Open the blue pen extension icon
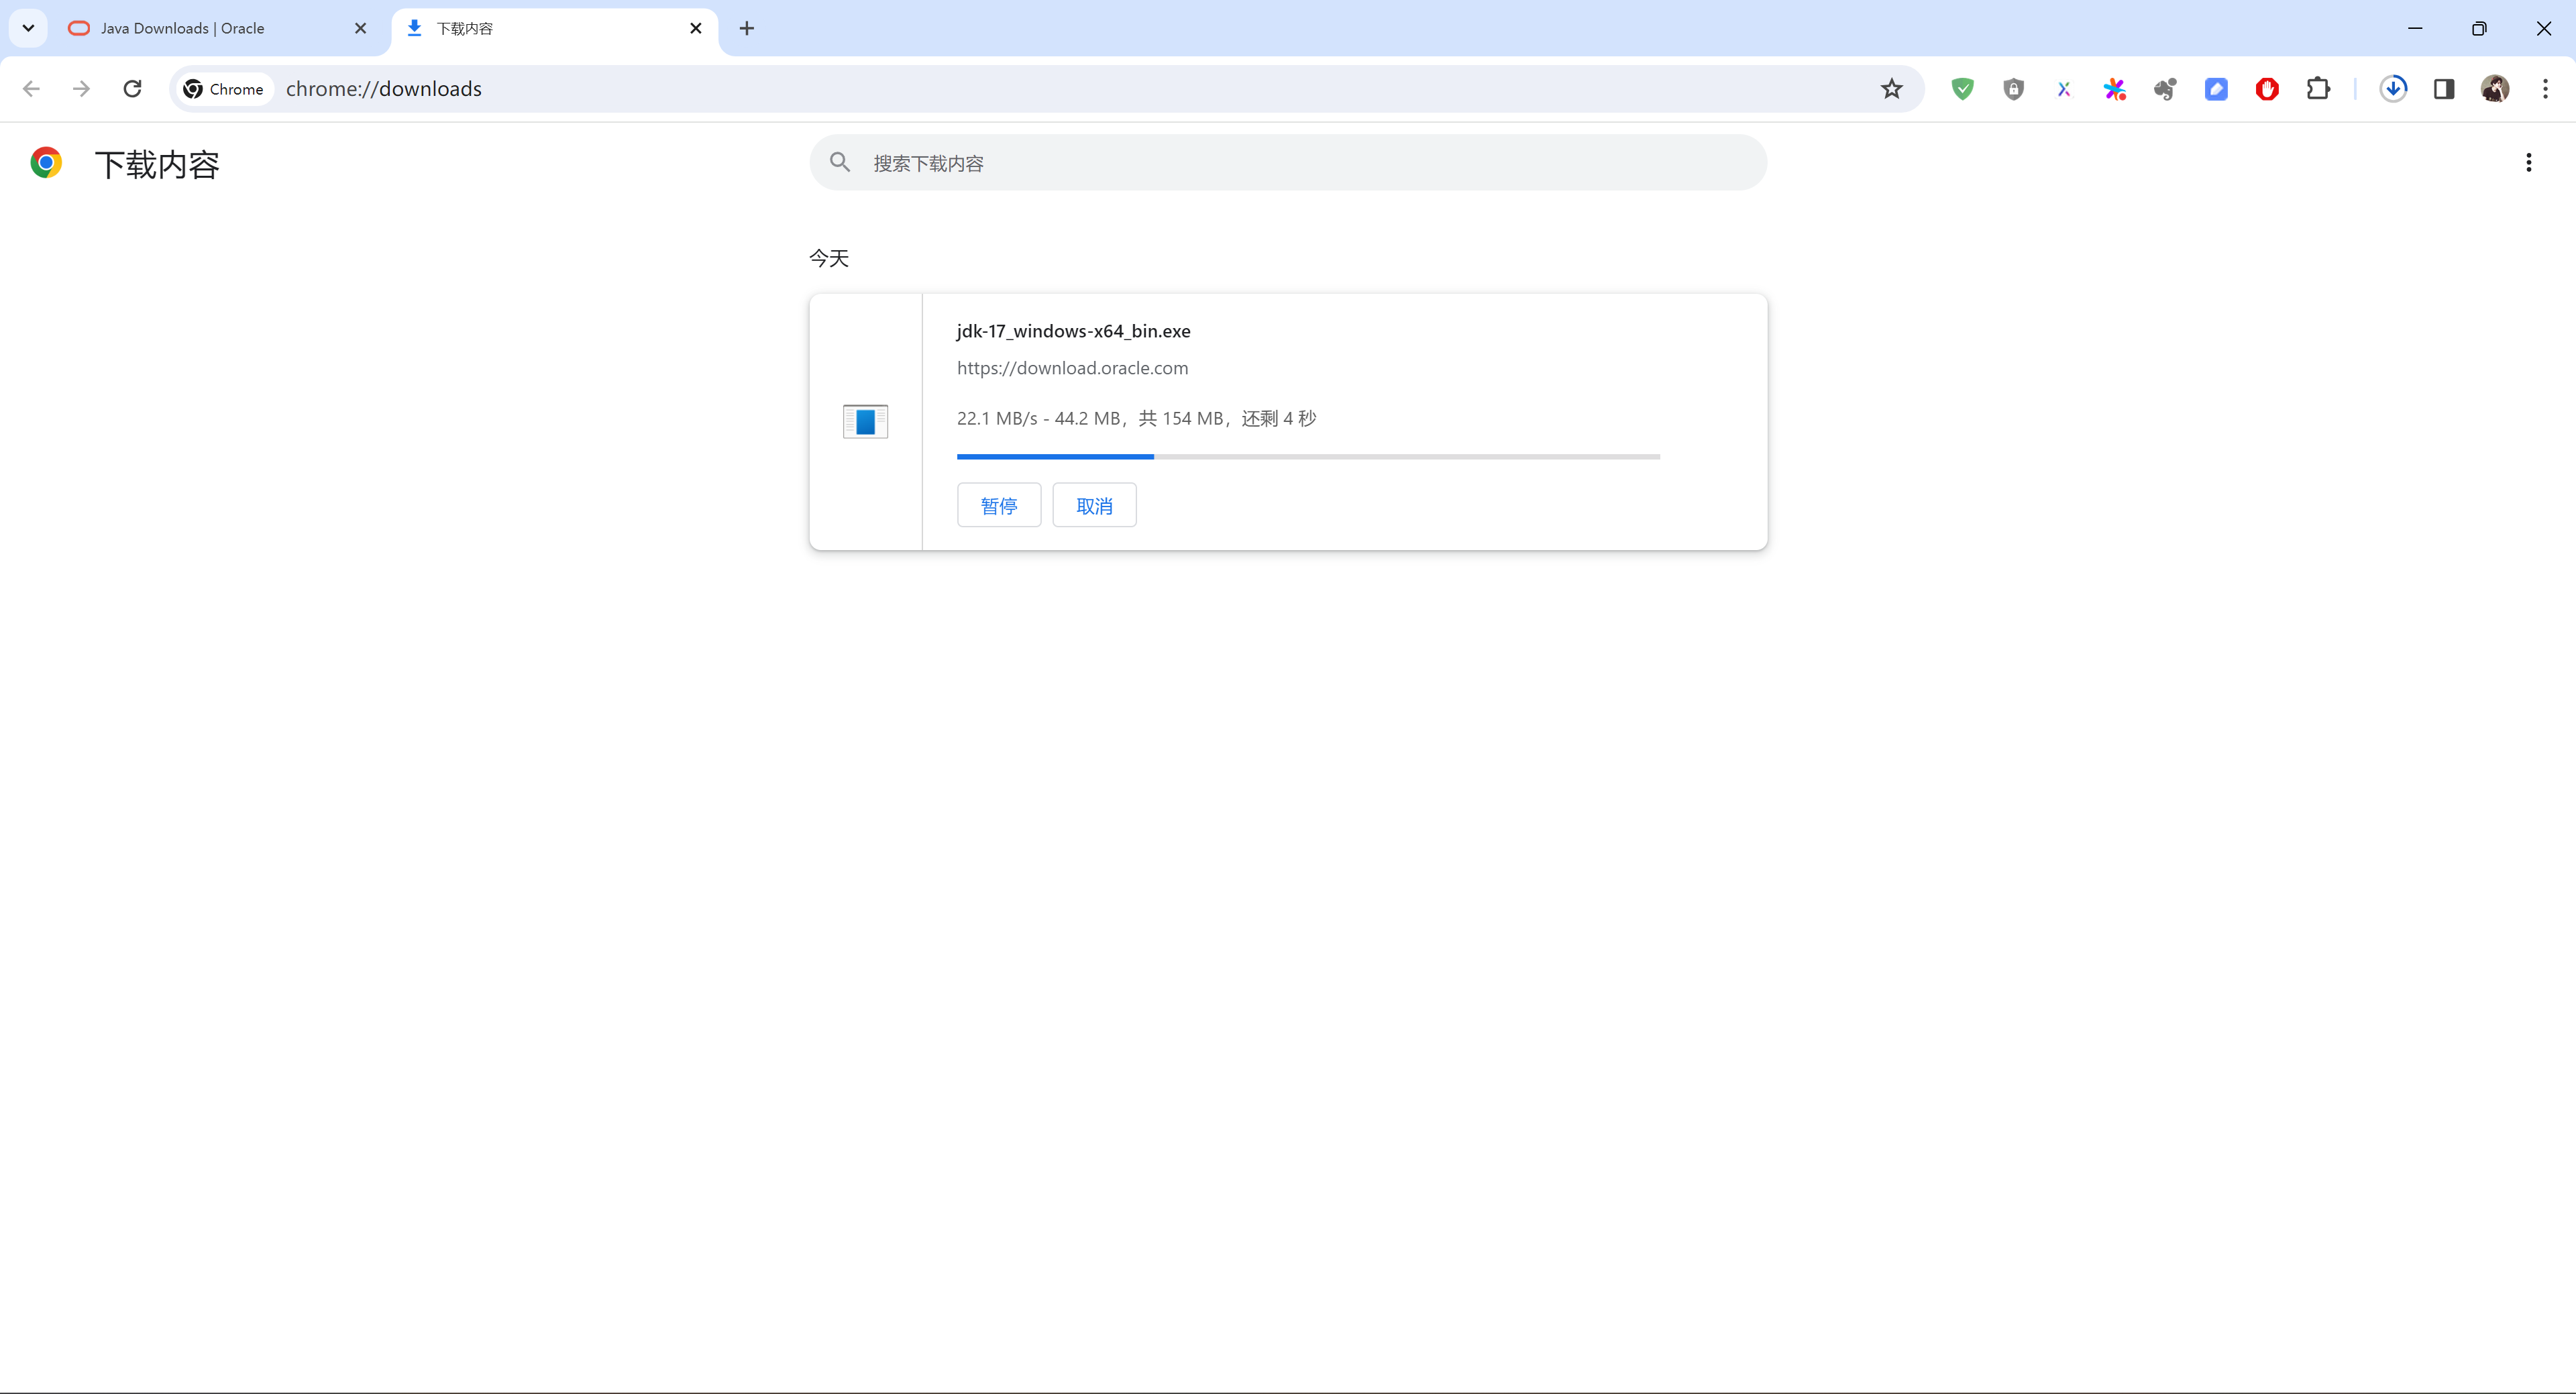2576x1394 pixels. pyautogui.click(x=2216, y=89)
